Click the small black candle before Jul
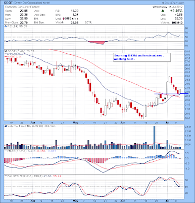195x203 pixels. 165,98
